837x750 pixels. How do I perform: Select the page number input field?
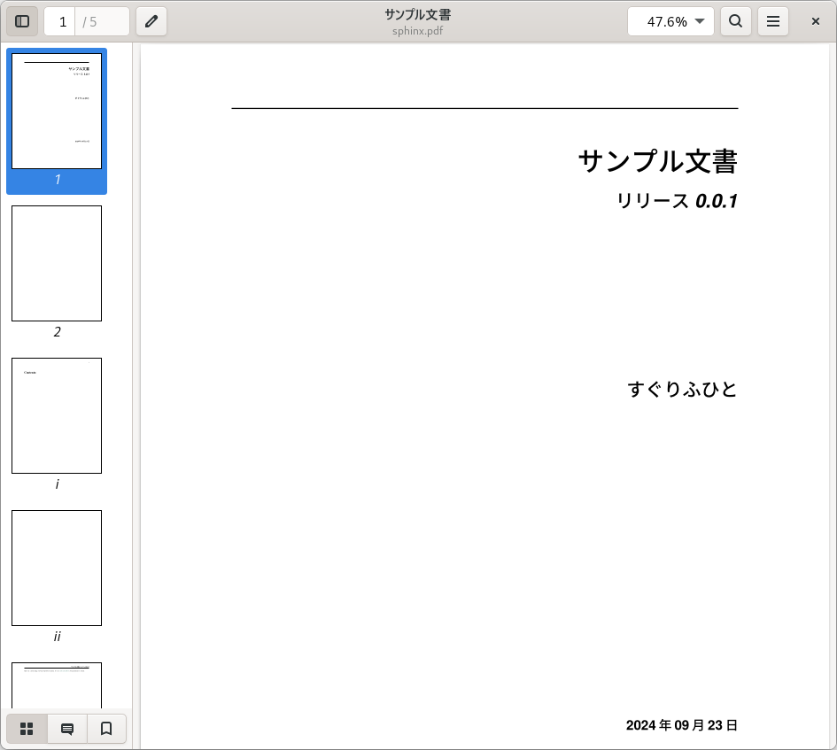click(x=60, y=21)
